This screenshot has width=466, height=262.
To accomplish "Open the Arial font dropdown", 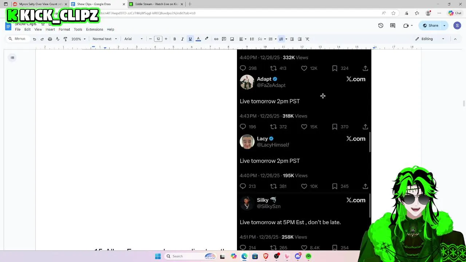I will (134, 39).
